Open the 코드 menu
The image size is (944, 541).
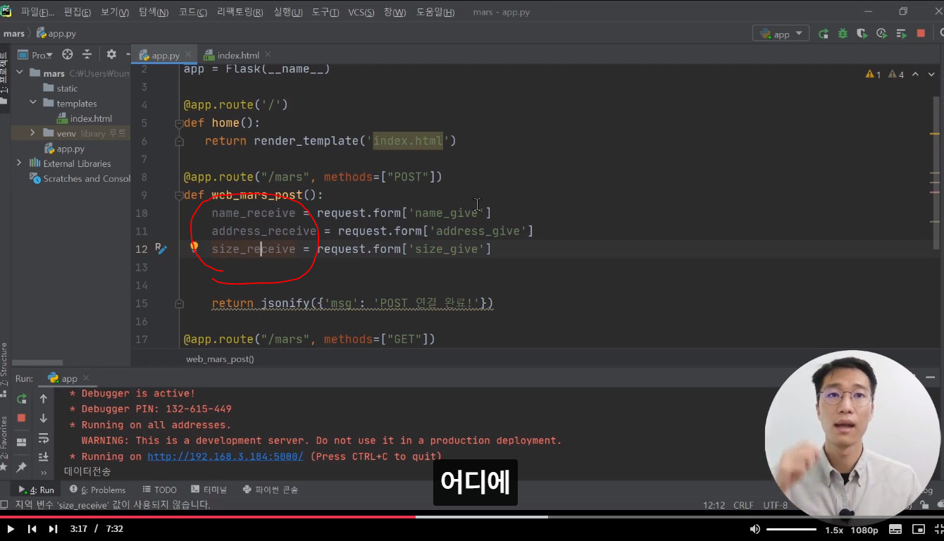coord(193,12)
